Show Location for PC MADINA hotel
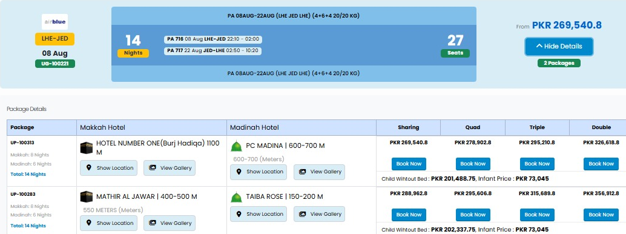Viewport: 626px width, 234px height. pyautogui.click(x=259, y=172)
